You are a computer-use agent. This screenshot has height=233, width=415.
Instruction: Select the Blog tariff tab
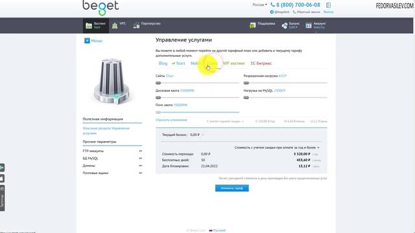pyautogui.click(x=163, y=63)
